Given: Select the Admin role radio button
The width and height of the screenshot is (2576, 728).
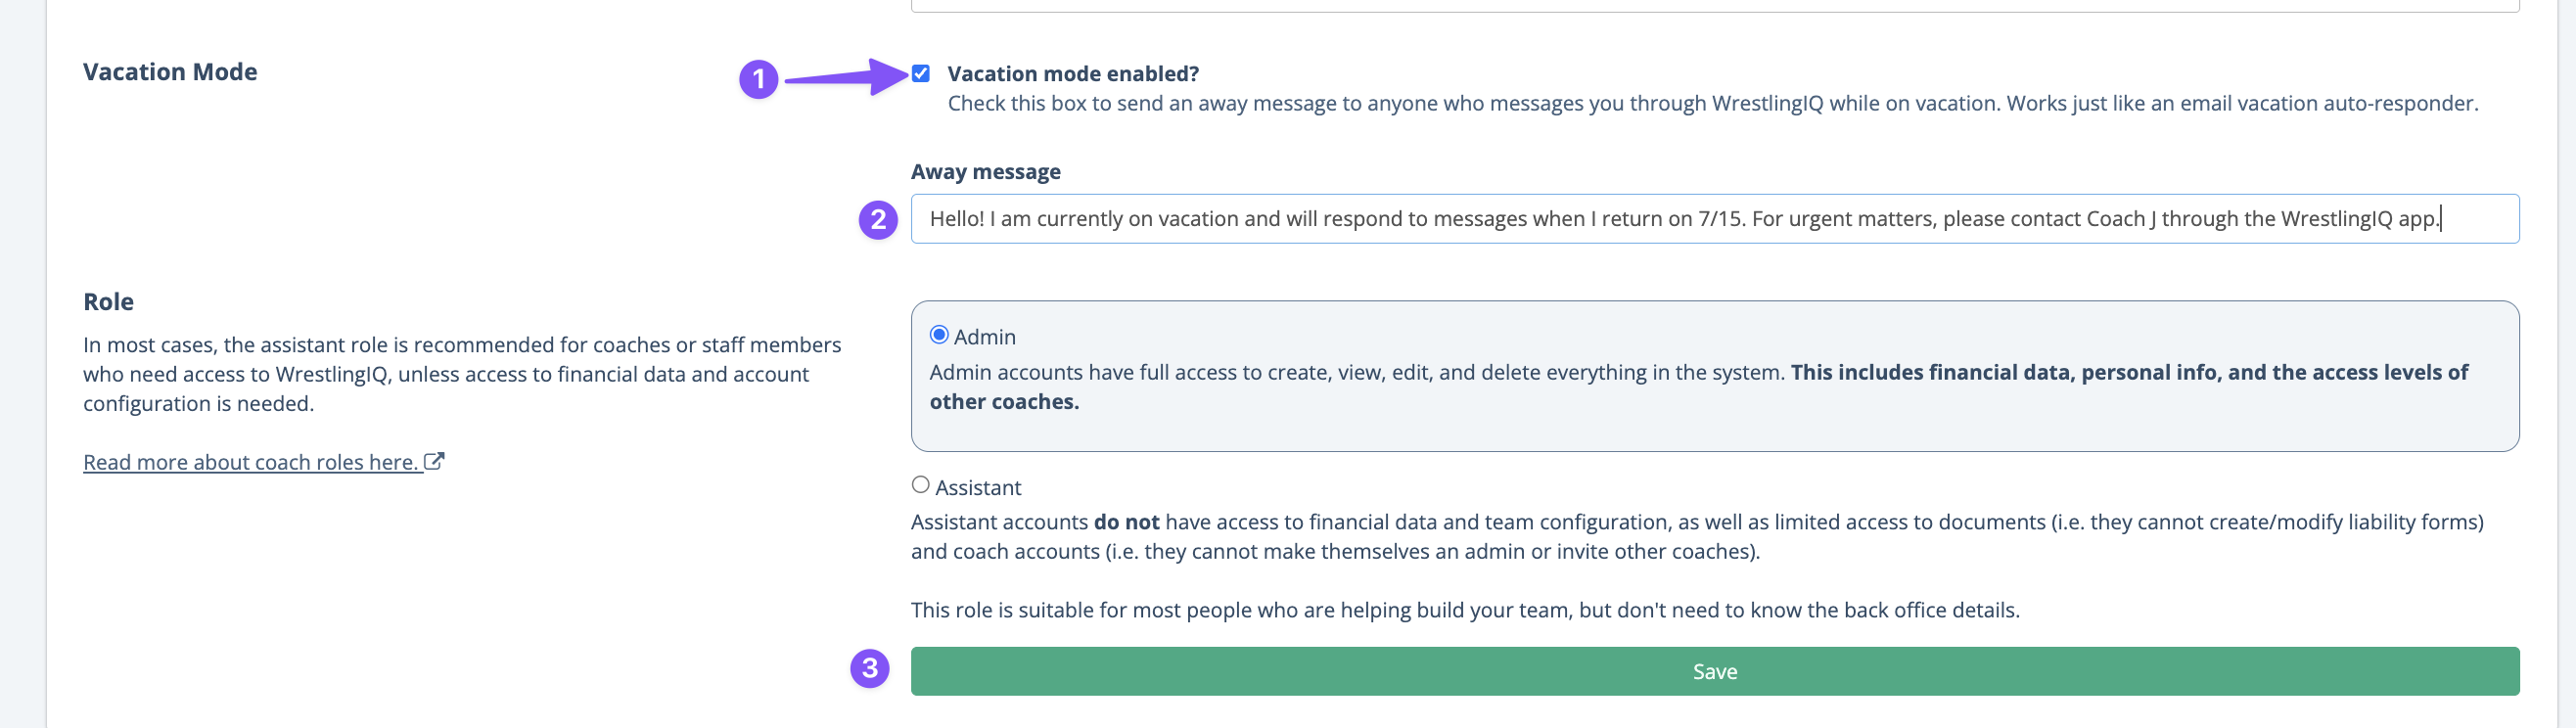Looking at the screenshot, I should point(939,335).
